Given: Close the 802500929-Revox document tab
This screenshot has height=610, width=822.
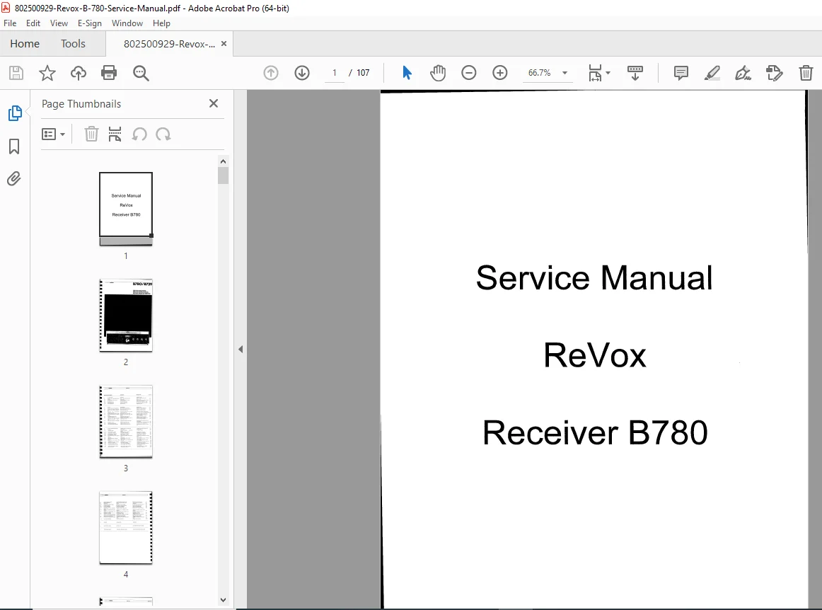Looking at the screenshot, I should pyautogui.click(x=224, y=44).
